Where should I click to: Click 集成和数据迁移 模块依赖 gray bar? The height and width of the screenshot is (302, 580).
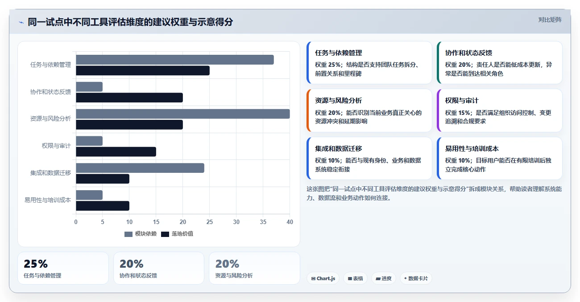coord(140,168)
